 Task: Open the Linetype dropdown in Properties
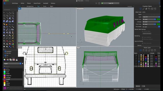151,22
